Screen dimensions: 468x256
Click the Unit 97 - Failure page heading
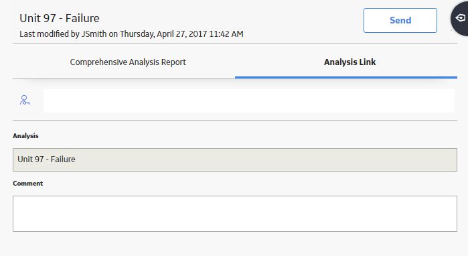coord(60,18)
